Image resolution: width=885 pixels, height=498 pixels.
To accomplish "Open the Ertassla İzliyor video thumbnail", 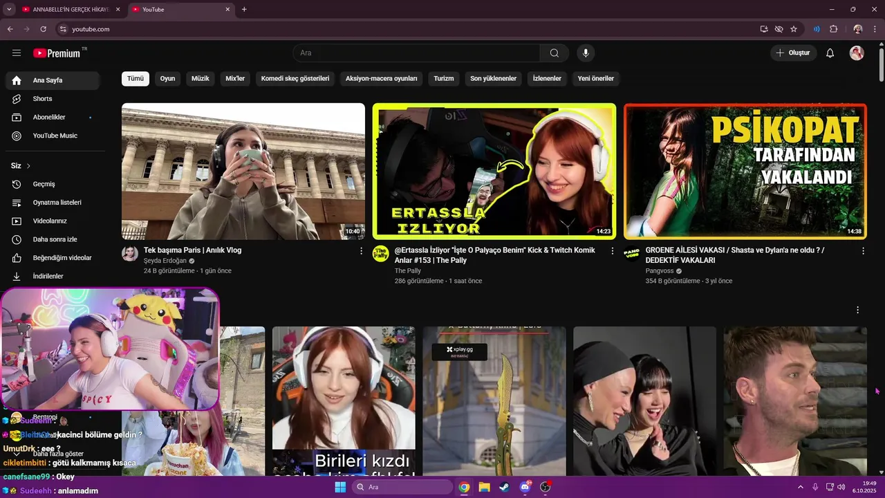I will (x=494, y=172).
